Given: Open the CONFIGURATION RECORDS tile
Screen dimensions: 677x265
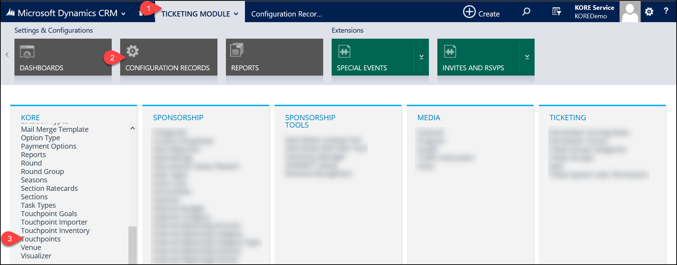Looking at the screenshot, I should coord(169,57).
